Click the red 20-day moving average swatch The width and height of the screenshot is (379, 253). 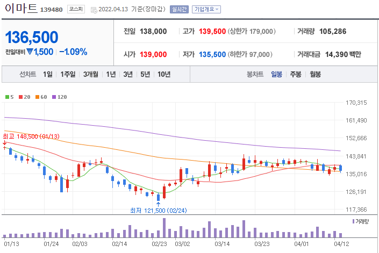(20, 97)
